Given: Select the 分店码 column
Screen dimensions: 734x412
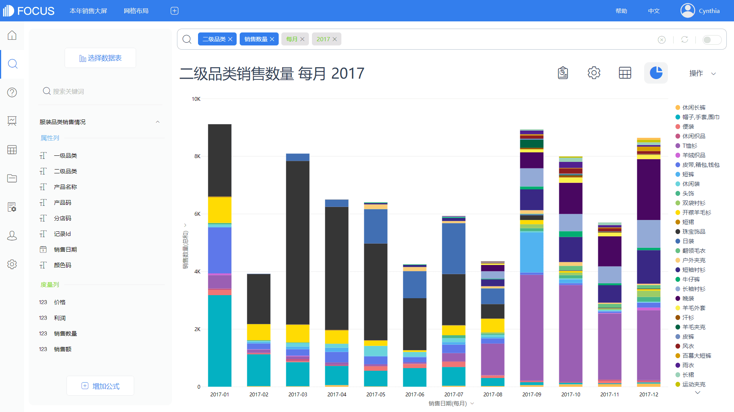Looking at the screenshot, I should pyautogui.click(x=63, y=218).
